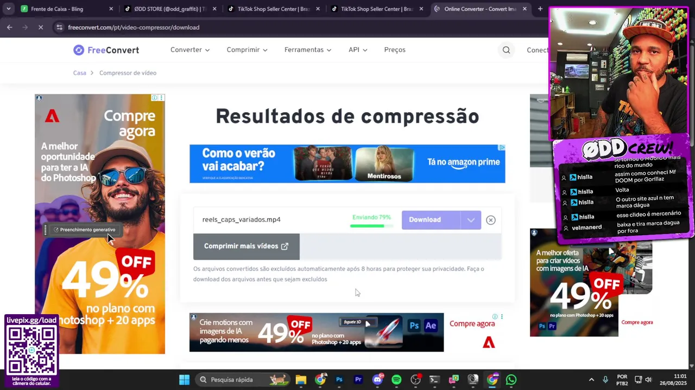Click Compre agora on right Adobe ad
The height and width of the screenshot is (390, 695).
tap(637, 322)
